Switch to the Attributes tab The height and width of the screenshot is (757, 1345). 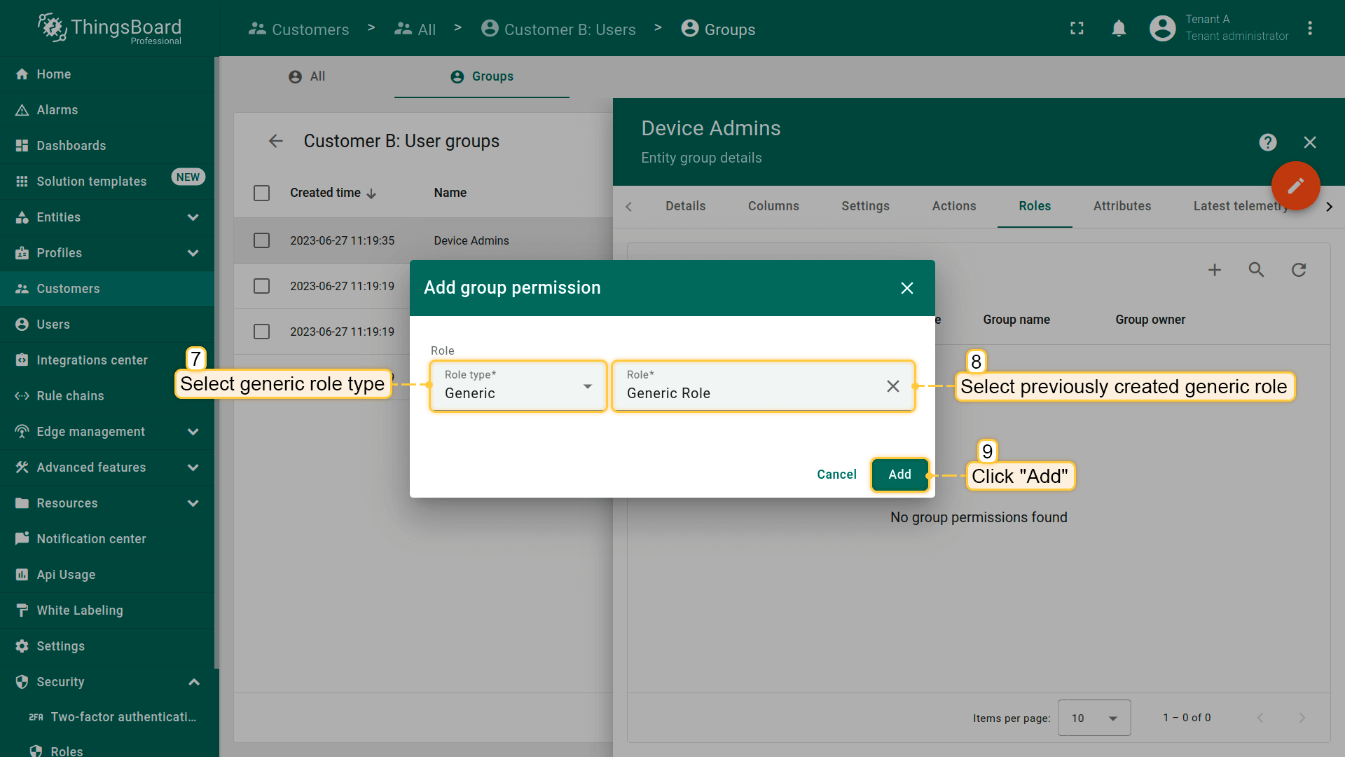[x=1122, y=206]
